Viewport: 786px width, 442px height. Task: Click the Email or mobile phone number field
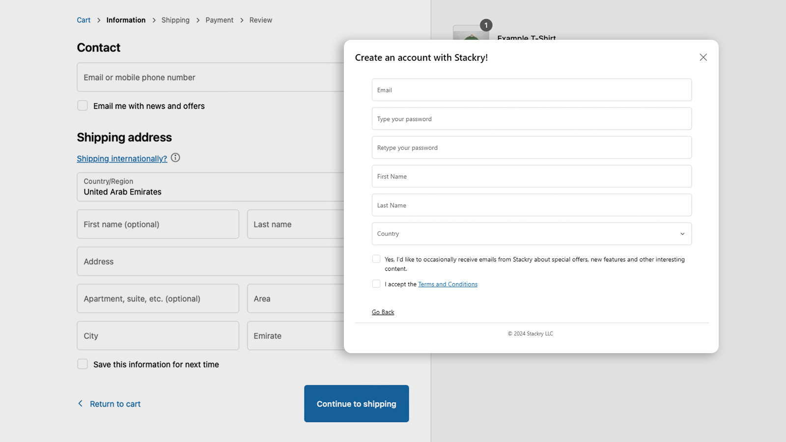[210, 77]
